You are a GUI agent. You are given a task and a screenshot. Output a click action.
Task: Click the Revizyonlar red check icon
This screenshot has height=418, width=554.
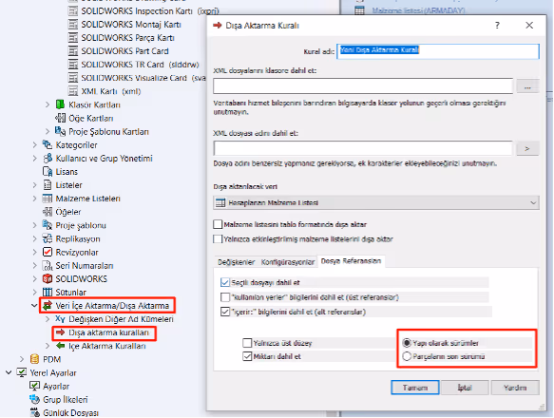48,252
